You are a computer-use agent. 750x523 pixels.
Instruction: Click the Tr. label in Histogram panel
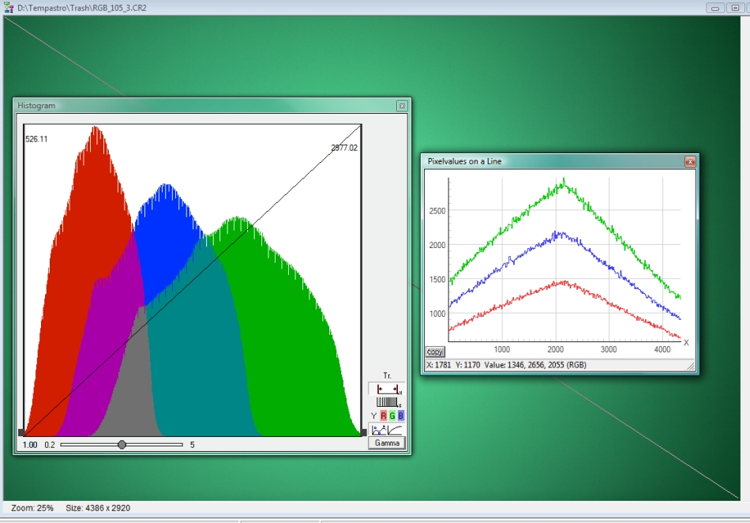[x=387, y=375]
